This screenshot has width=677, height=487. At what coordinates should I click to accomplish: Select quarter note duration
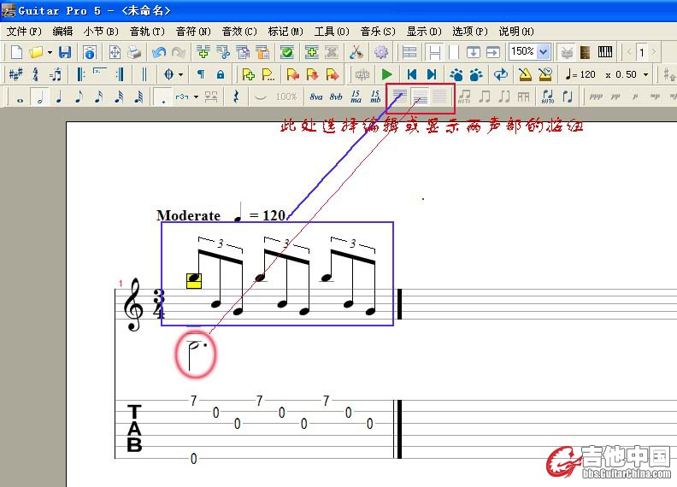[x=59, y=97]
